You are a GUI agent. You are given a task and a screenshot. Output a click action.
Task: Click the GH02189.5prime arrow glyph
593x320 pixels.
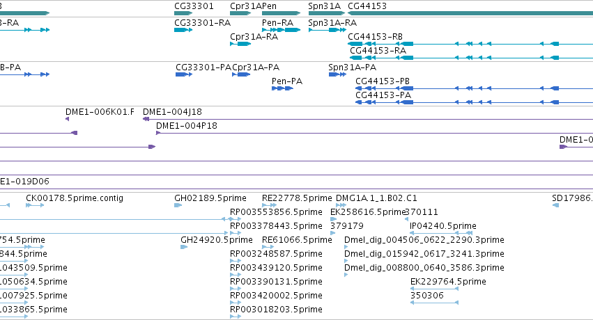pyautogui.click(x=178, y=205)
